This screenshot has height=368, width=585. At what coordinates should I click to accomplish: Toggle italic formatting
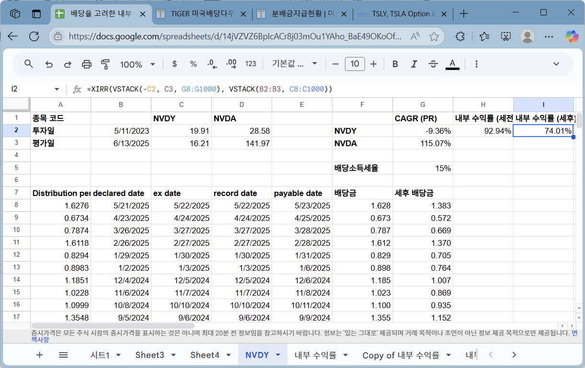coord(414,64)
